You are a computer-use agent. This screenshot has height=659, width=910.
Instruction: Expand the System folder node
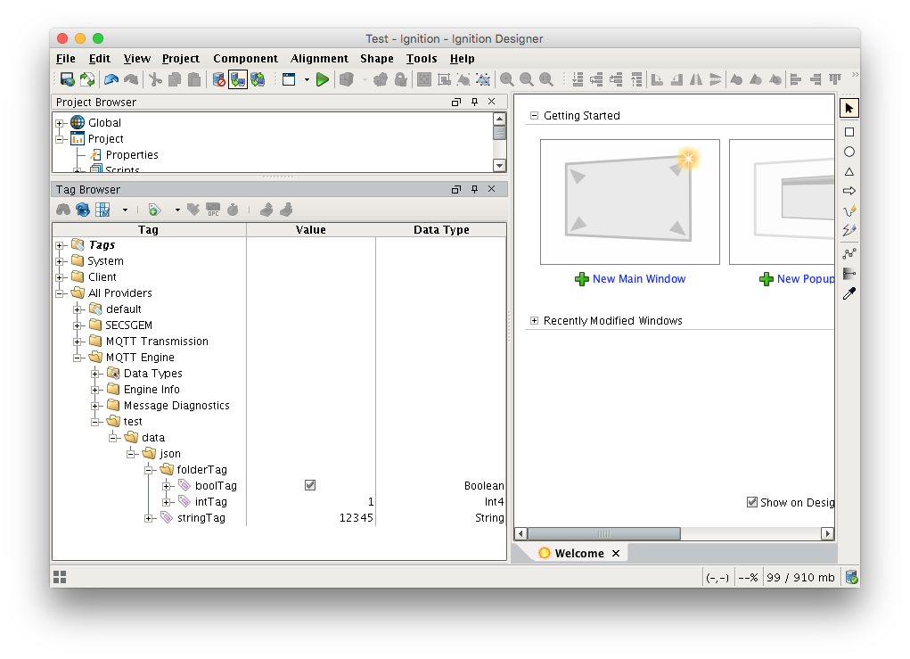pyautogui.click(x=59, y=262)
